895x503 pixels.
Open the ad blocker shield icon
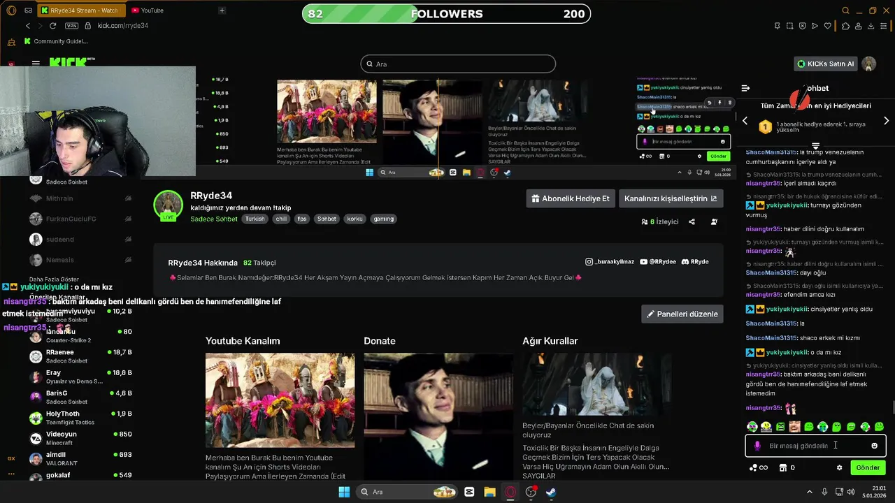803,26
